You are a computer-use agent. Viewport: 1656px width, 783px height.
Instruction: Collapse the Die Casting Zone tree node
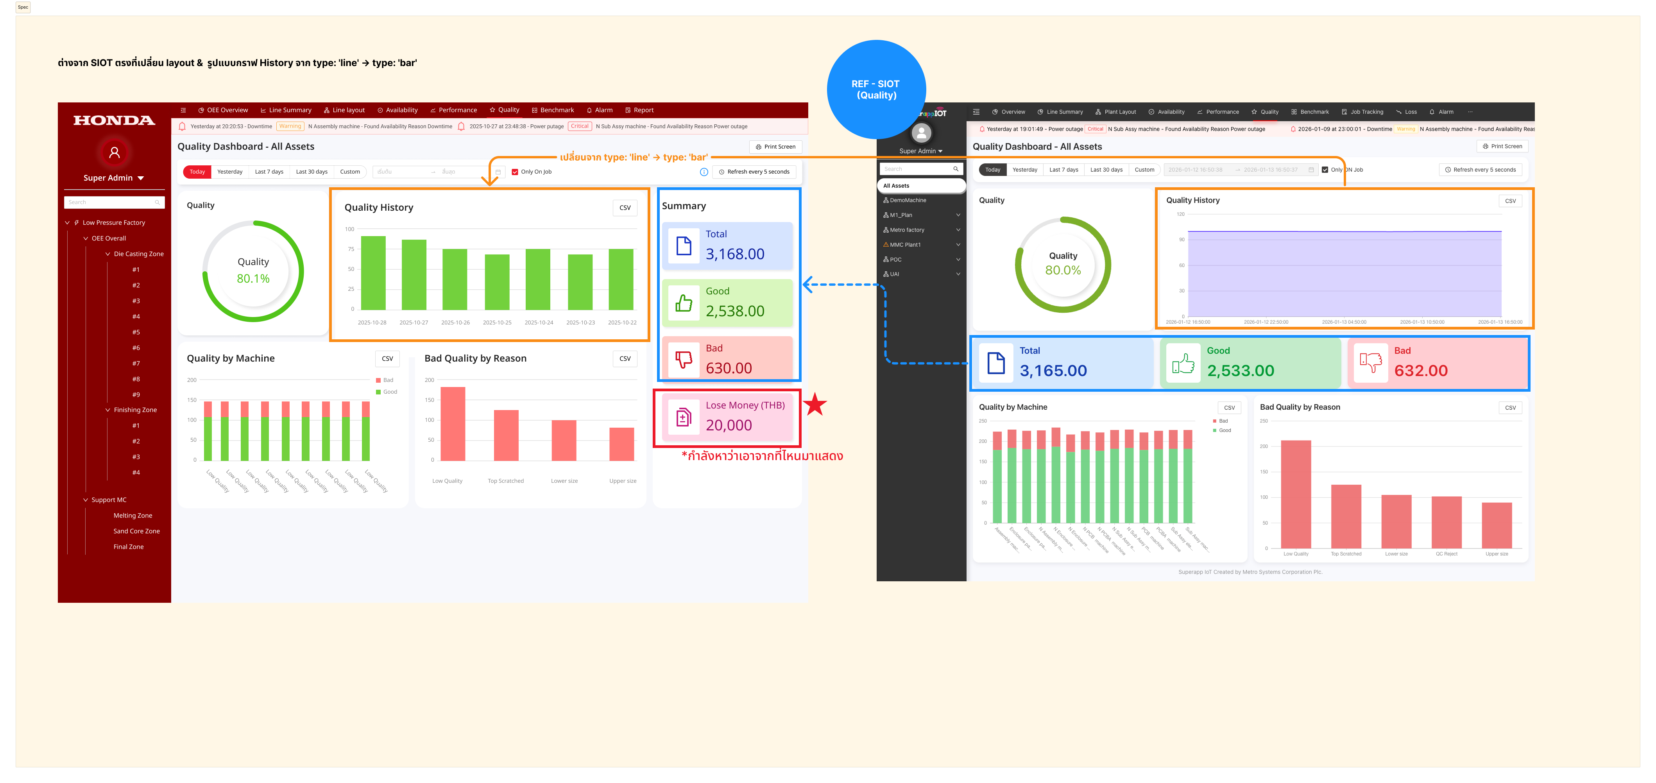click(108, 254)
